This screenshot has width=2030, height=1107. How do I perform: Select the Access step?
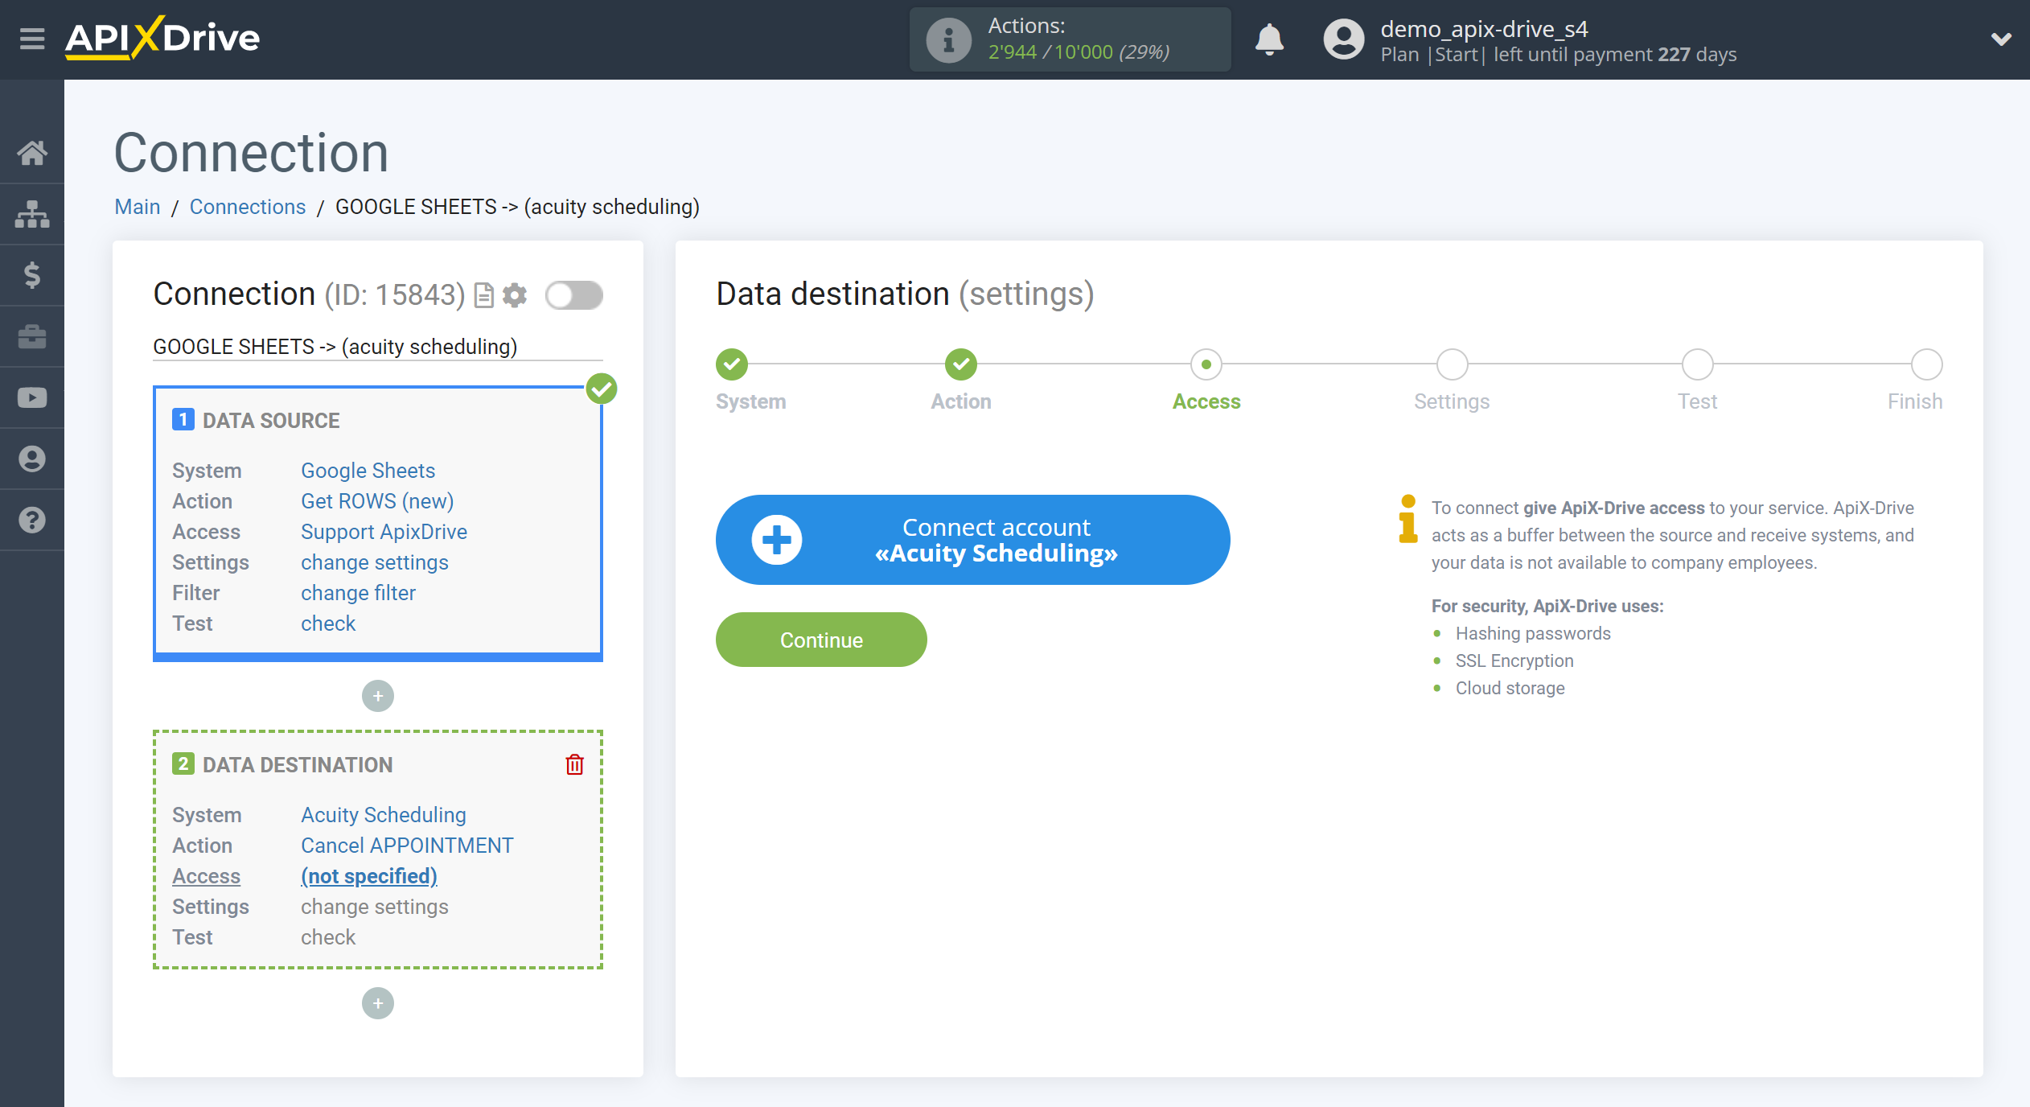[x=1206, y=364]
